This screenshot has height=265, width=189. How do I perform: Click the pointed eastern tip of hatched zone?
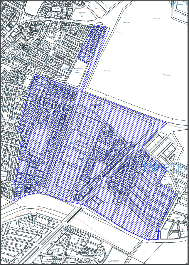(166, 123)
